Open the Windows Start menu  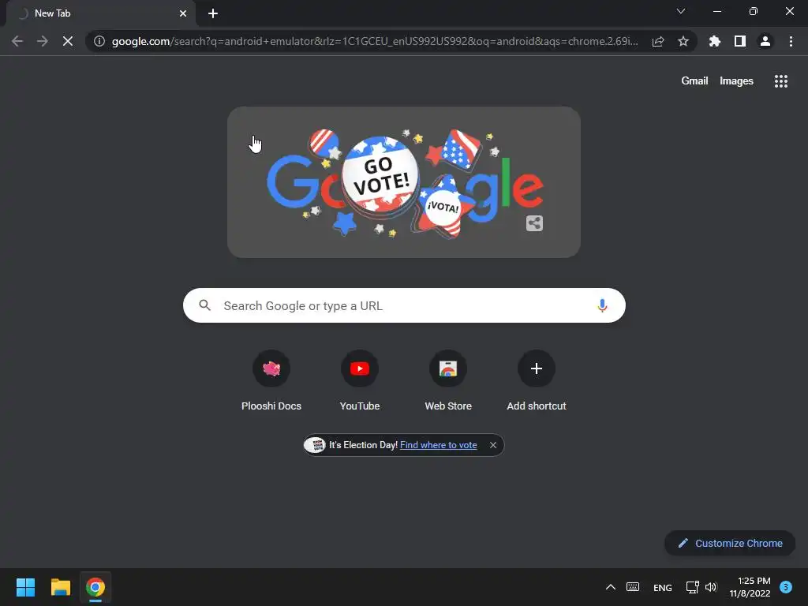click(x=25, y=587)
